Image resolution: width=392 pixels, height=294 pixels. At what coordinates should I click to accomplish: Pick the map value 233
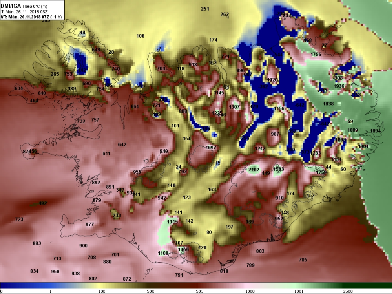point(117,215)
